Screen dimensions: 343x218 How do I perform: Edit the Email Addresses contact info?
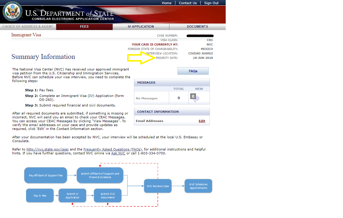click(202, 121)
